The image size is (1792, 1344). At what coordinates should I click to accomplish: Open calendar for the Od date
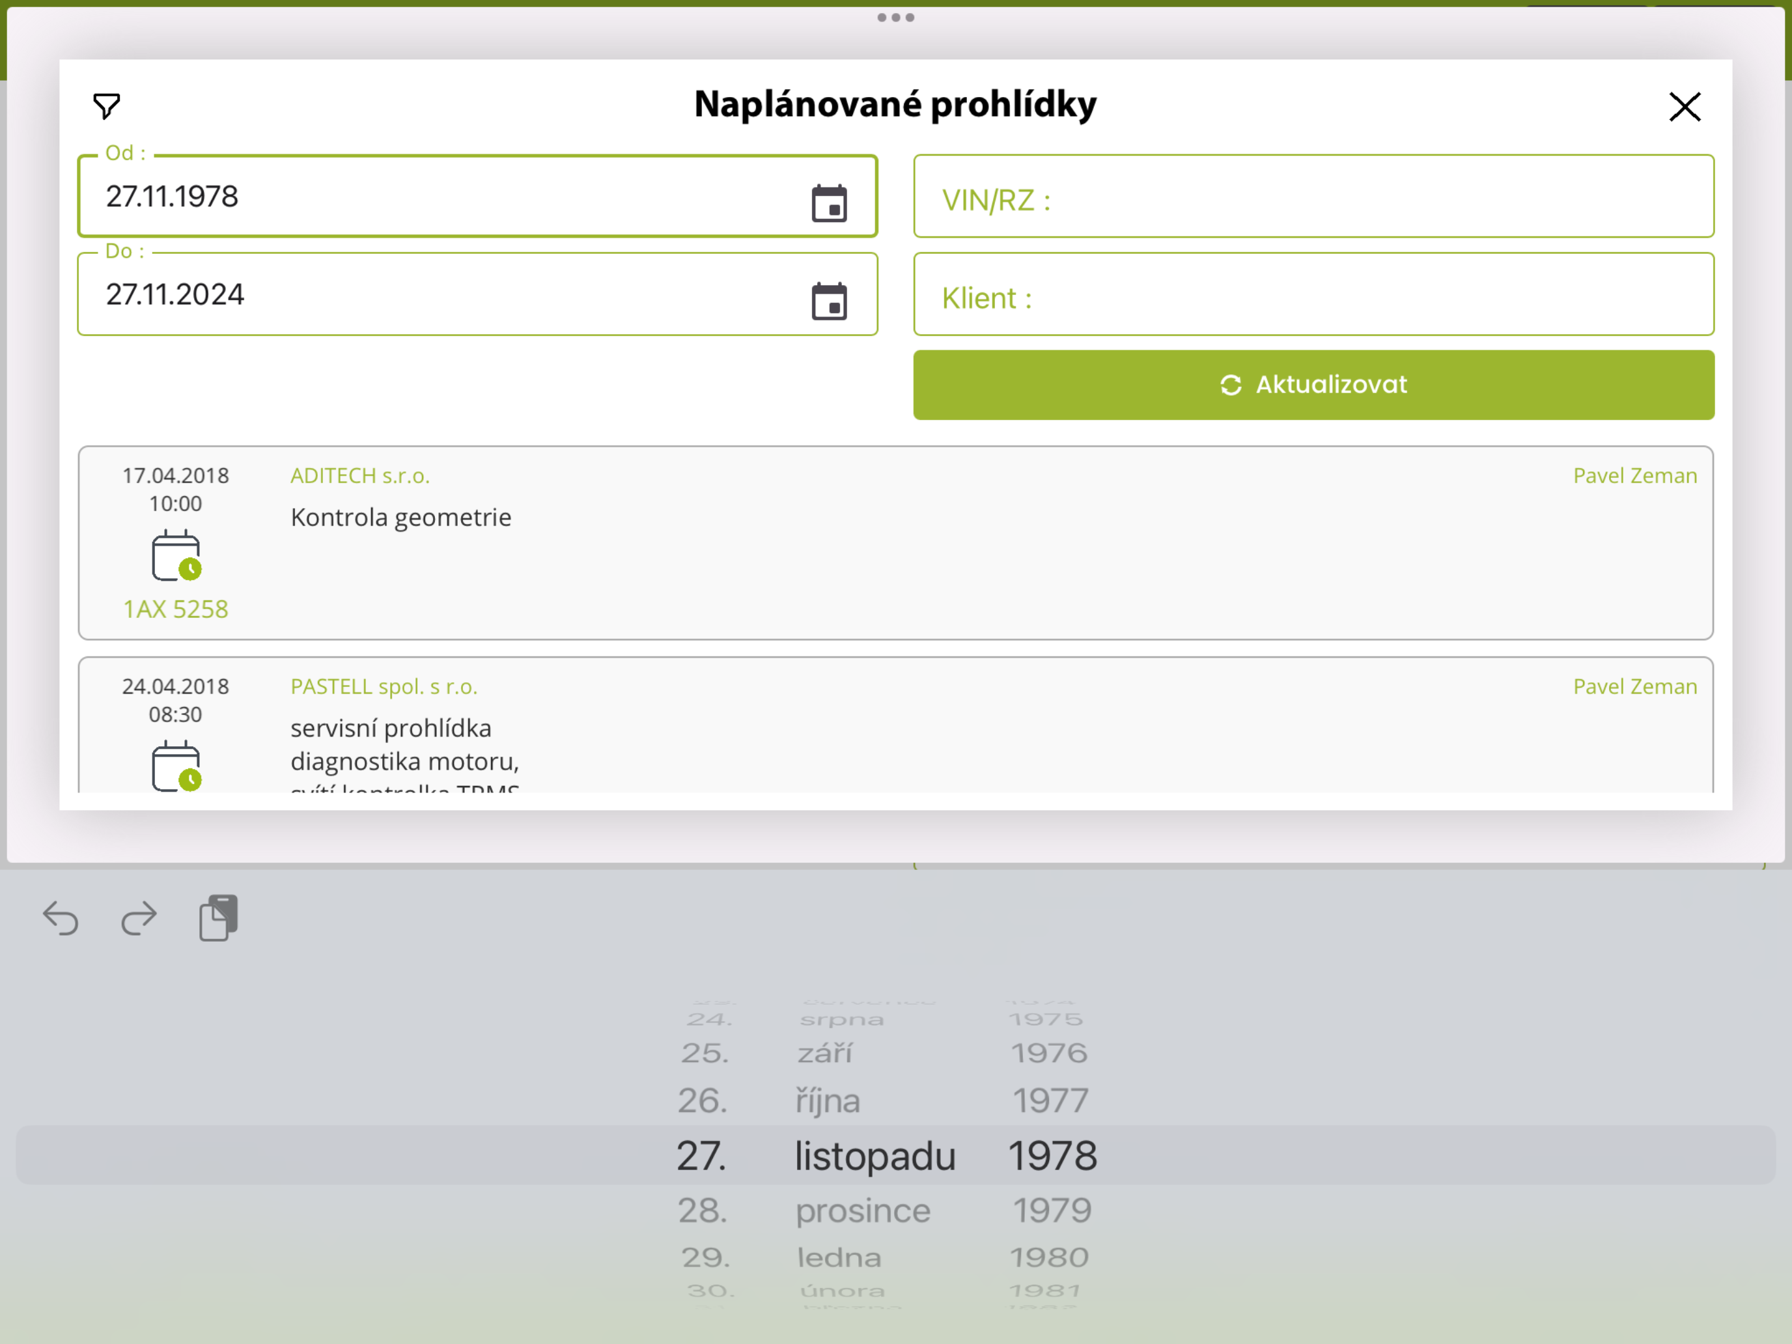[x=829, y=203]
